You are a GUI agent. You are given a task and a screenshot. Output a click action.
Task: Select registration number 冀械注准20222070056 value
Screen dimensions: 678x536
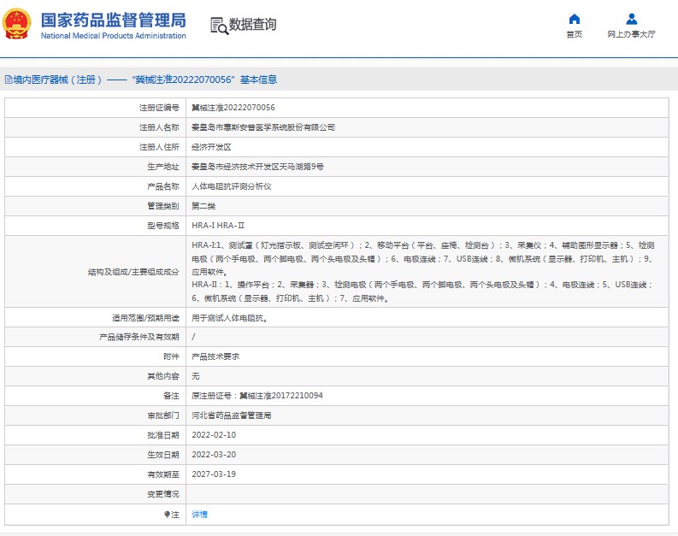[x=233, y=108]
